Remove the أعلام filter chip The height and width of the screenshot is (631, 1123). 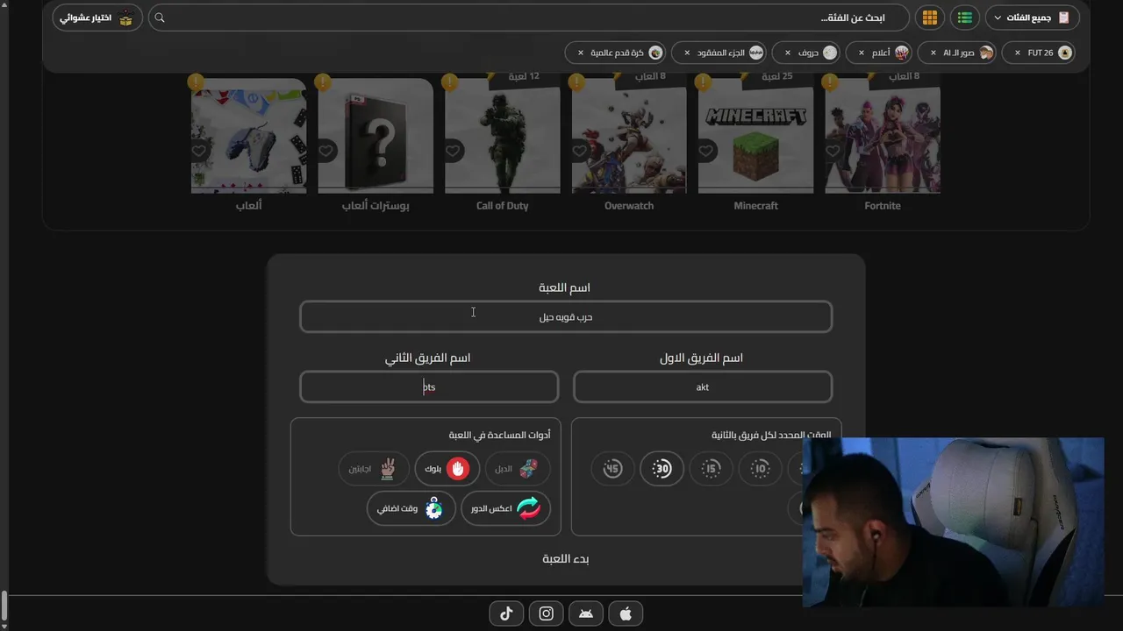(x=862, y=53)
